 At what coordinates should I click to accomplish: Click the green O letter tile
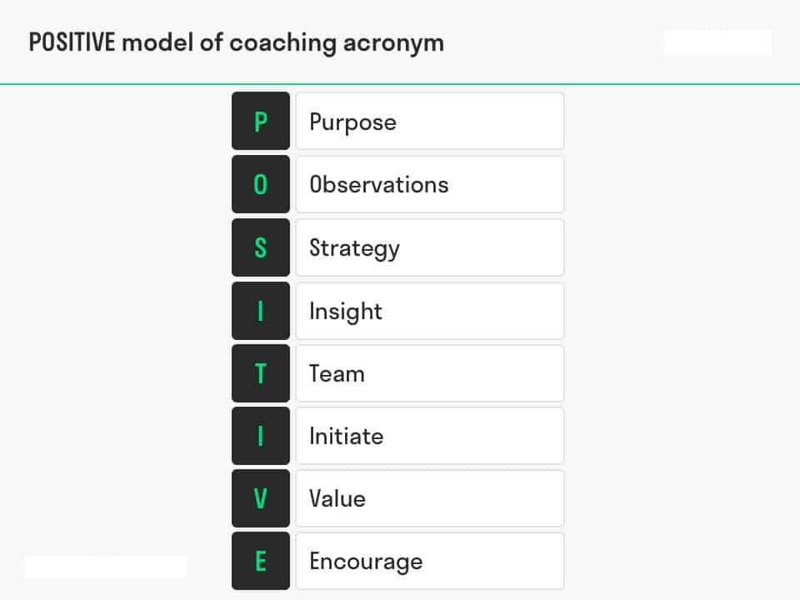click(x=261, y=184)
